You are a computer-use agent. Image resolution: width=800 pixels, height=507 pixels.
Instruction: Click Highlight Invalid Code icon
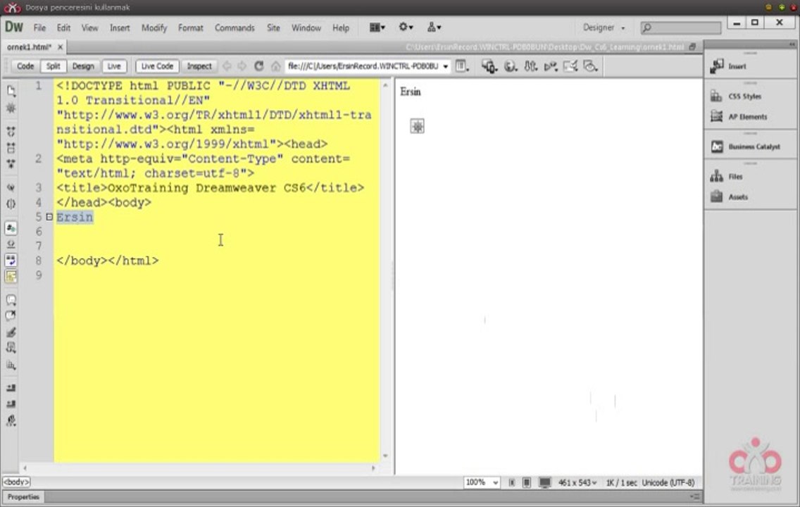point(11,244)
